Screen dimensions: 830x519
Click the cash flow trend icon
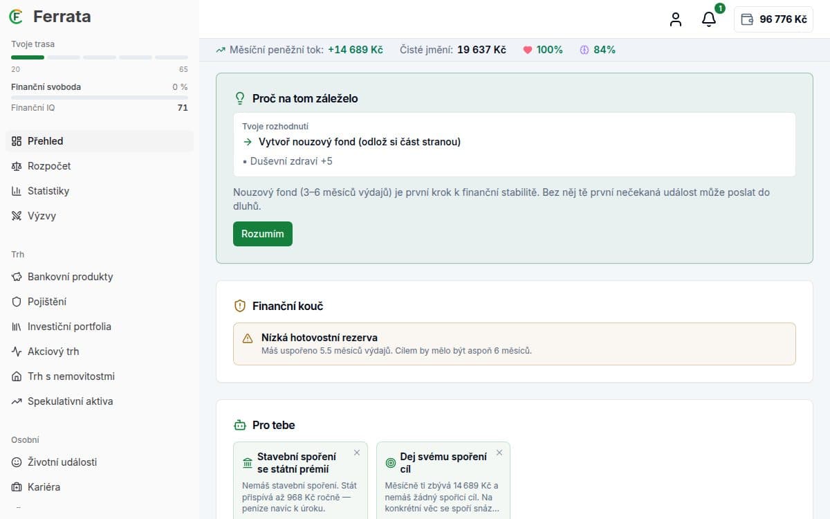point(221,50)
